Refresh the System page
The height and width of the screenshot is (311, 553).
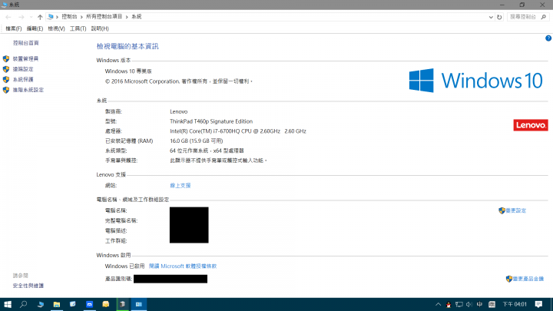coord(499,17)
